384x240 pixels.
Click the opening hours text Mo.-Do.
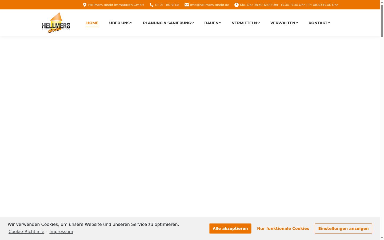[289, 5]
